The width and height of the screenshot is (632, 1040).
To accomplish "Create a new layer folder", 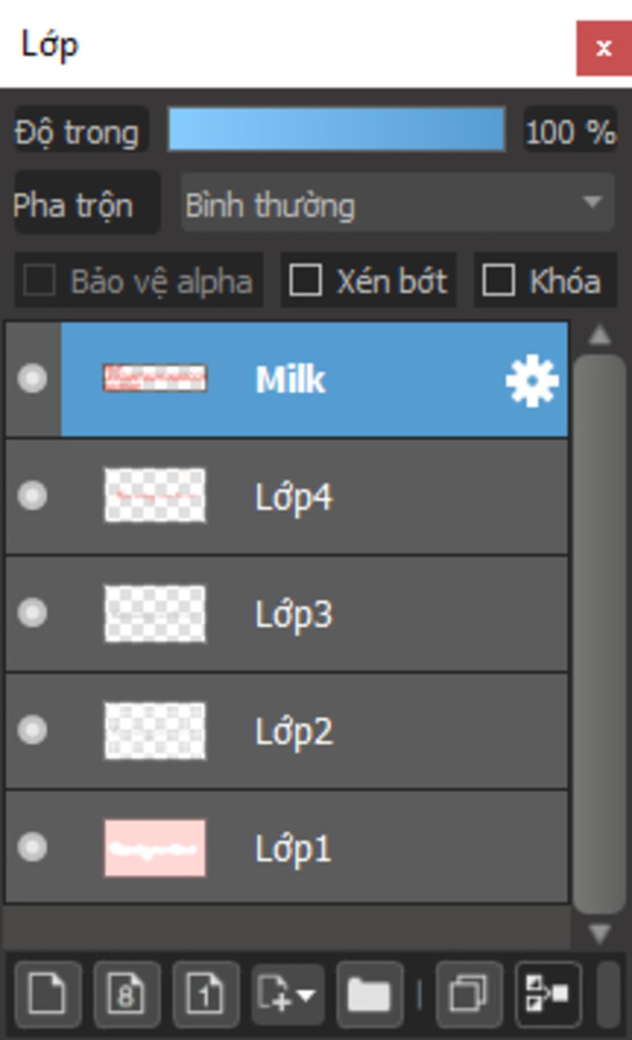I will tap(369, 994).
